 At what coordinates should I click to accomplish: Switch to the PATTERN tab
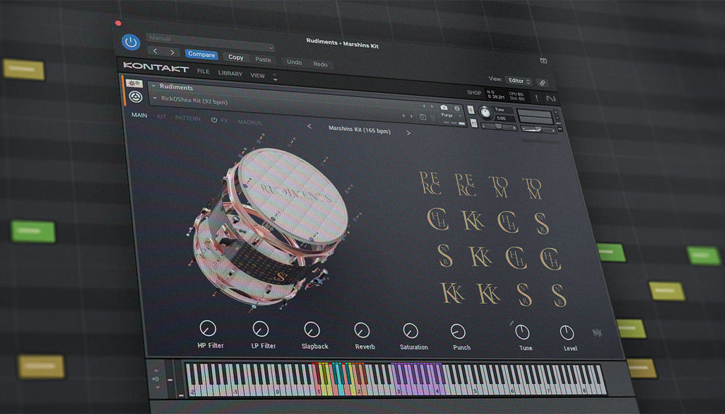(x=188, y=119)
